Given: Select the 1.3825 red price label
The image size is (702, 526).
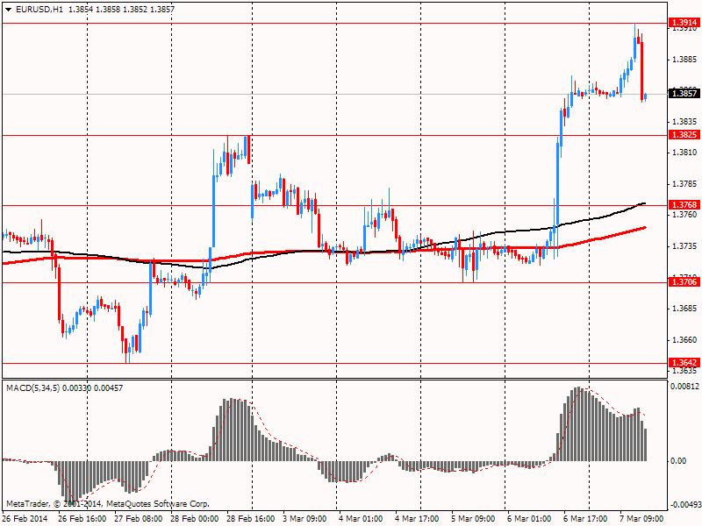Looking at the screenshot, I should (x=684, y=135).
